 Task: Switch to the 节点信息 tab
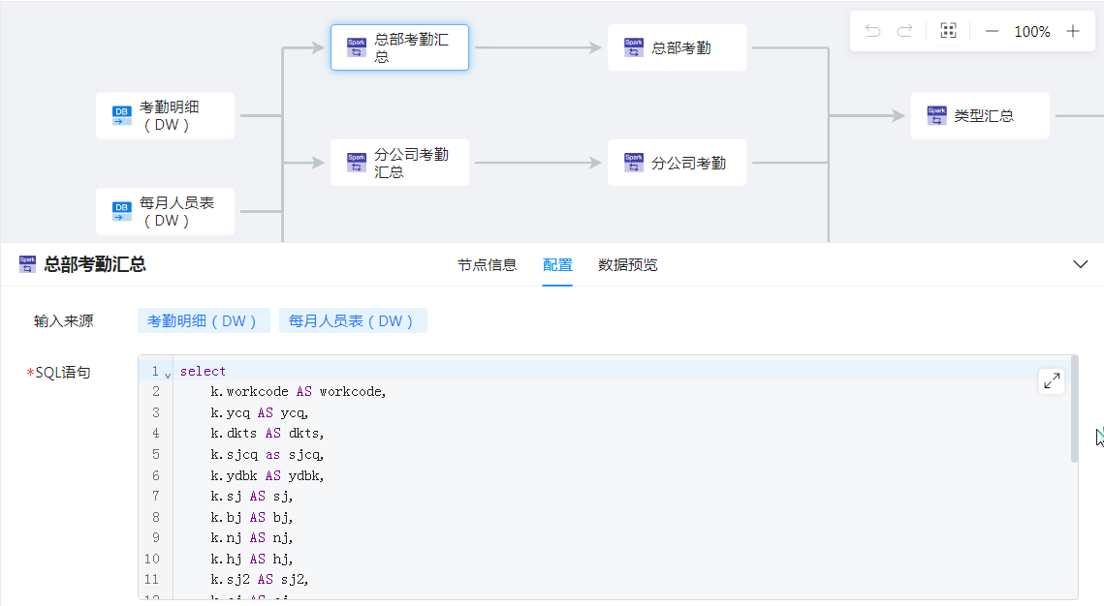tap(487, 264)
